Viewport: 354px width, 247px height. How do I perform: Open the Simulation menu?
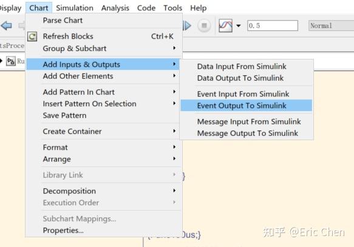point(75,8)
